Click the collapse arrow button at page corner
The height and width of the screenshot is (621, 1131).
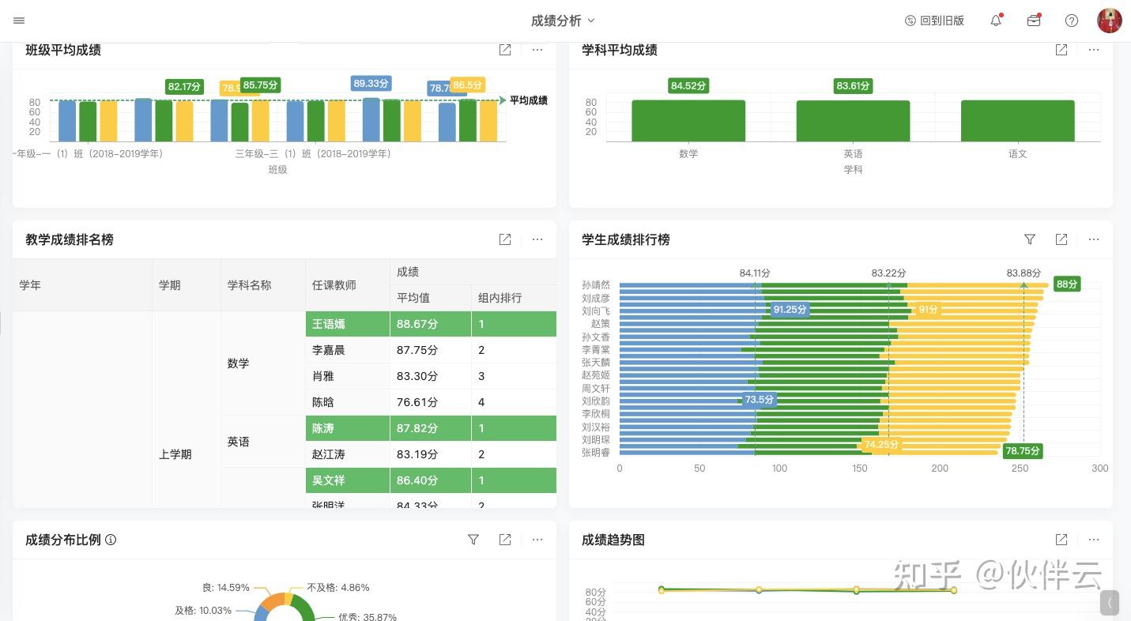(1110, 603)
